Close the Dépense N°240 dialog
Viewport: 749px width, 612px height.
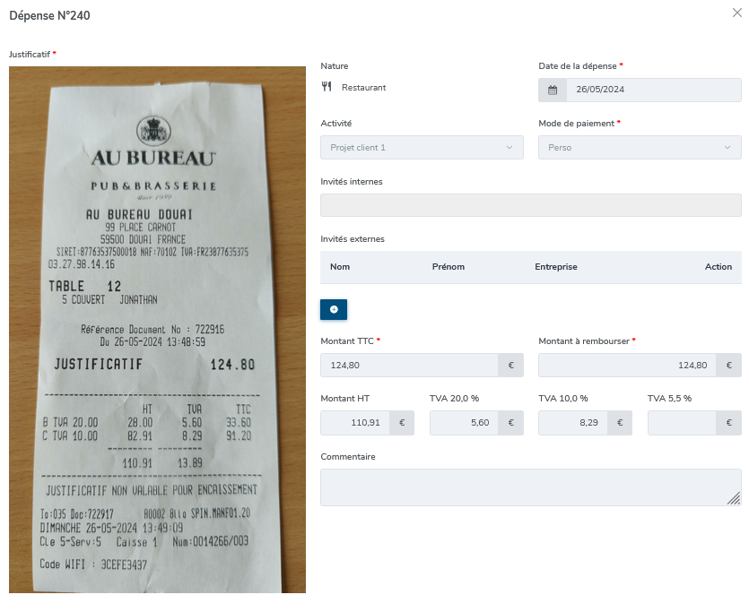[737, 13]
